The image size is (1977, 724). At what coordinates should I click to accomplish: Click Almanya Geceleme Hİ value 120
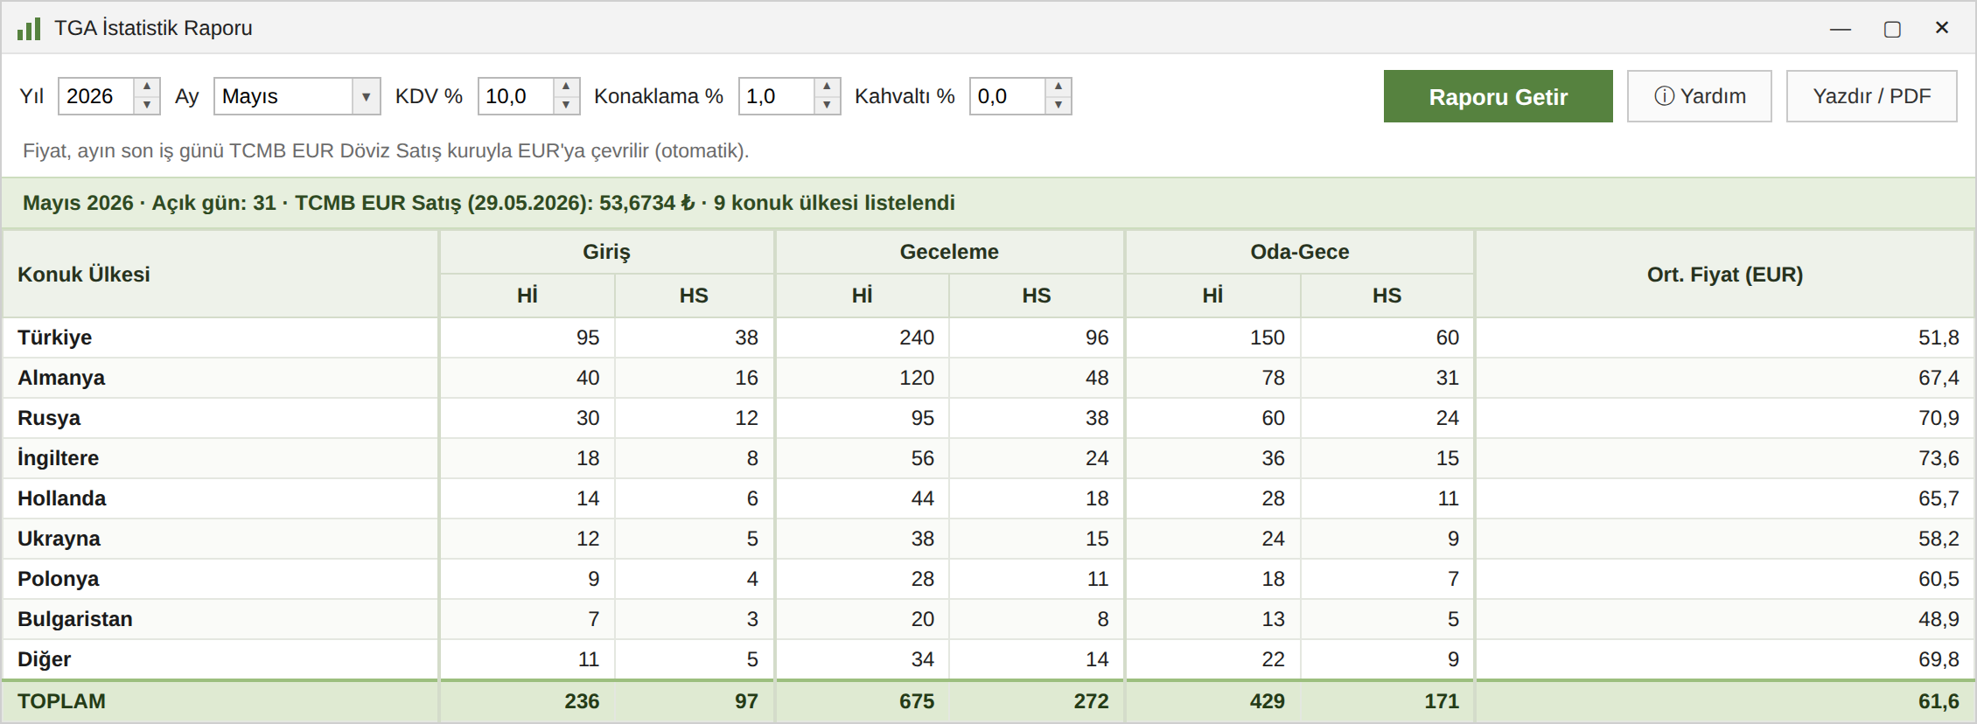point(917,378)
